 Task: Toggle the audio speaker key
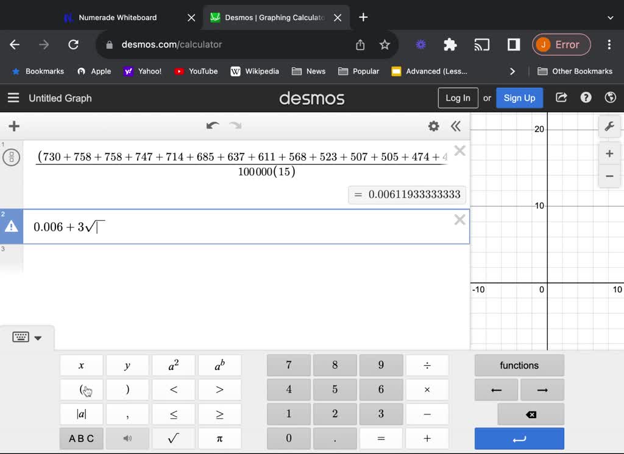[x=127, y=439]
